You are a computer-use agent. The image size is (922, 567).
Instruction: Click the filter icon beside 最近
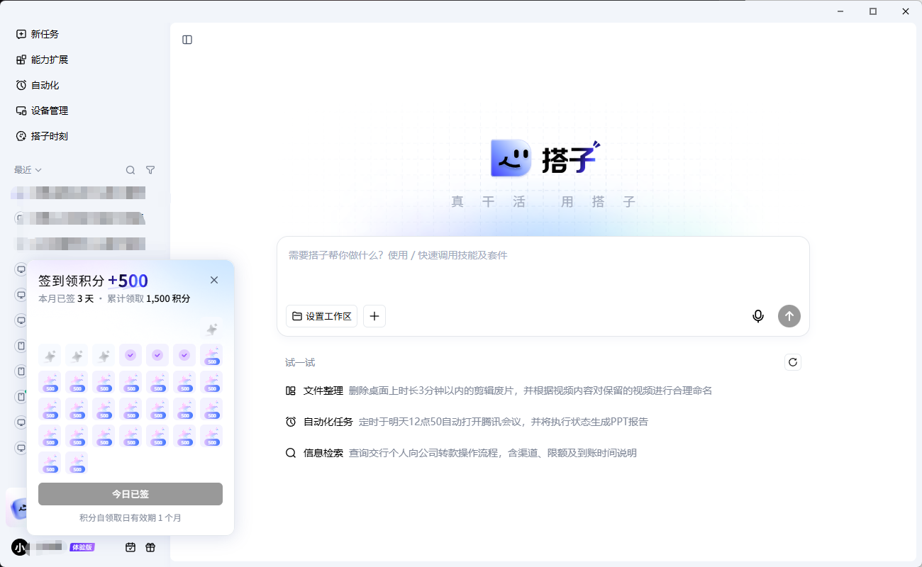point(150,170)
